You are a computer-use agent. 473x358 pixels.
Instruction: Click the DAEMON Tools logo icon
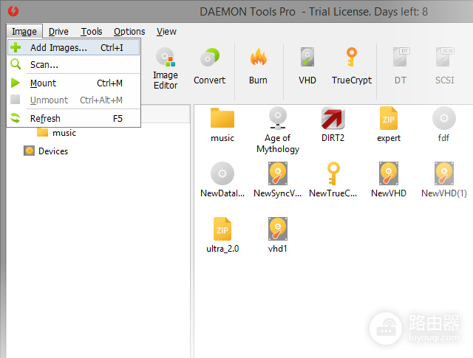pos(13,11)
